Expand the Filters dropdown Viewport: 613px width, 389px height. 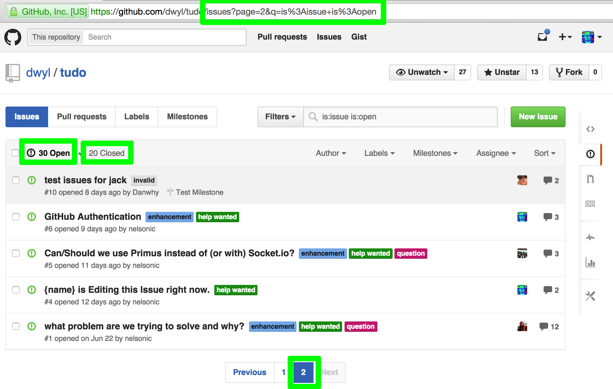coord(280,117)
